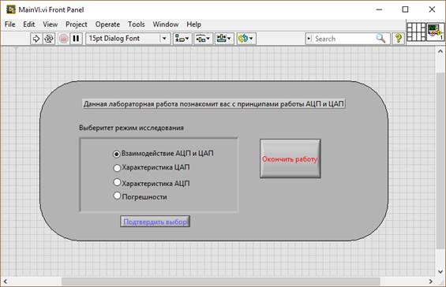Image resolution: width=446 pixels, height=287 pixels.
Task: Open the Window menu
Action: 166,24
